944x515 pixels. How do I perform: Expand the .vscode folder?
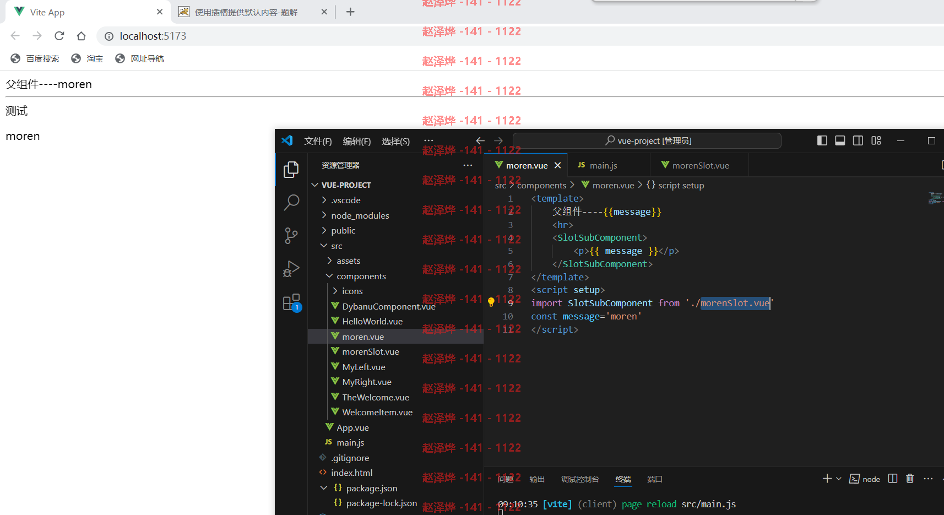tap(324, 200)
